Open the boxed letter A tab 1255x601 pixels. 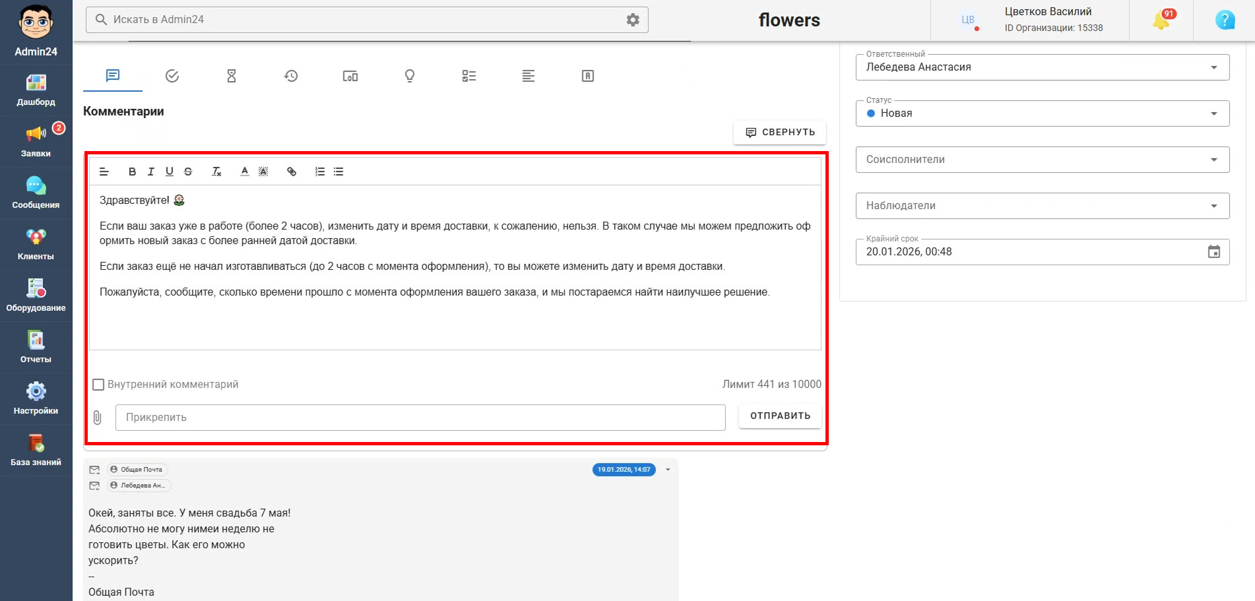pyautogui.click(x=588, y=76)
